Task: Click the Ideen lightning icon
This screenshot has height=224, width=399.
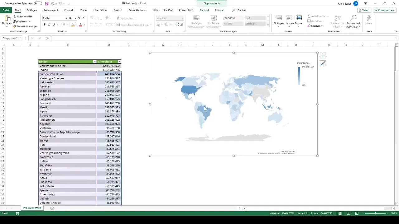Action: [x=369, y=18]
